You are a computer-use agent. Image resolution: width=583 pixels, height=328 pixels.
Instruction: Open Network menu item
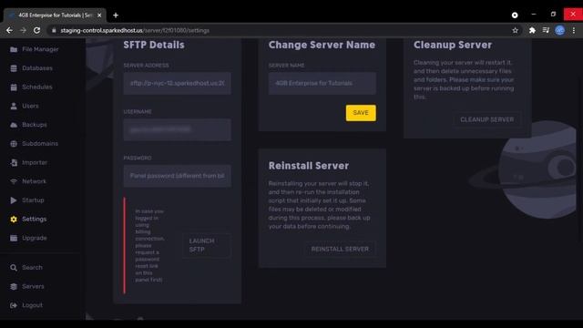pos(35,181)
